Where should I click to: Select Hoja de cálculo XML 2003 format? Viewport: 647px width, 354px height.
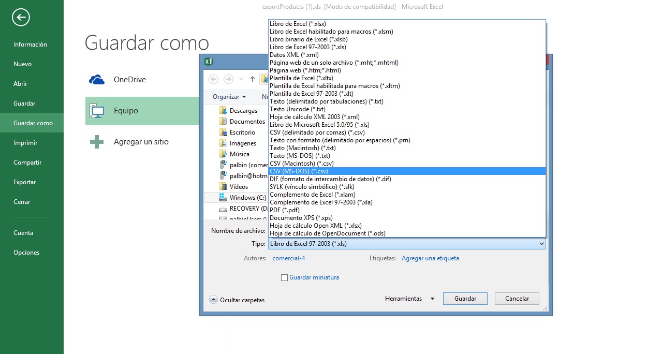[x=407, y=116]
